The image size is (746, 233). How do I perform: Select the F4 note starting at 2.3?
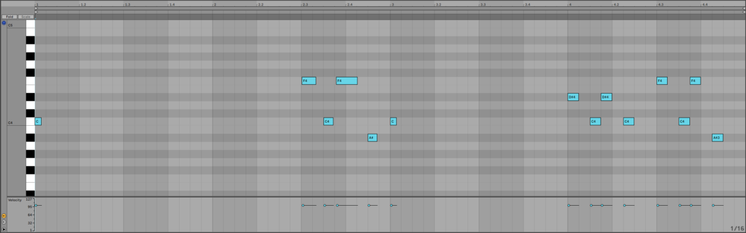click(x=308, y=81)
